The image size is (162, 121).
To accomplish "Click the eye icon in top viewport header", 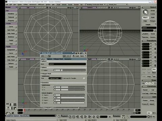I will tap(50, 7).
